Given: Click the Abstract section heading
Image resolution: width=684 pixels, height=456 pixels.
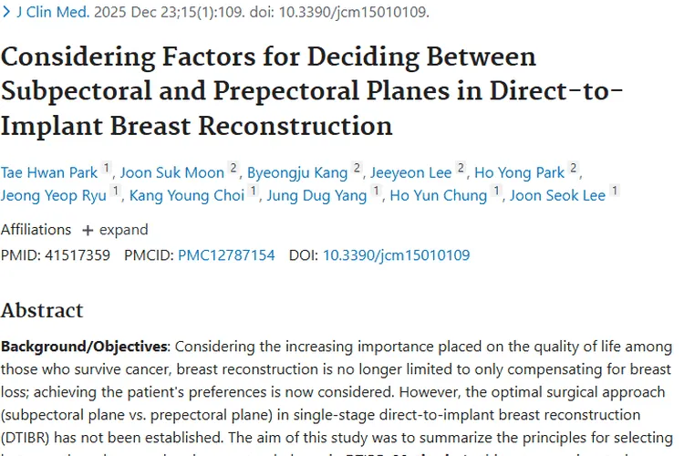Looking at the screenshot, I should coord(42,310).
